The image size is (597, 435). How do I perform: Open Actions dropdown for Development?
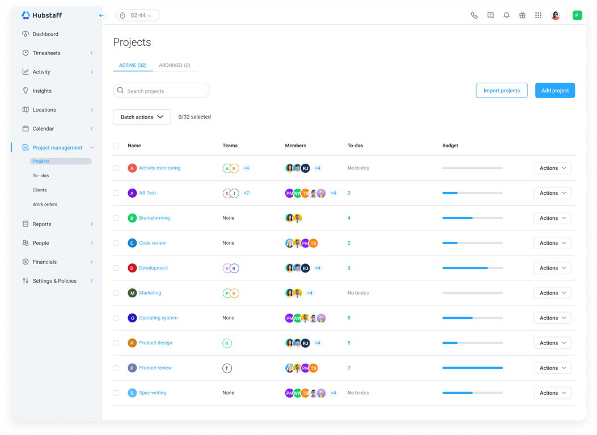[552, 268]
